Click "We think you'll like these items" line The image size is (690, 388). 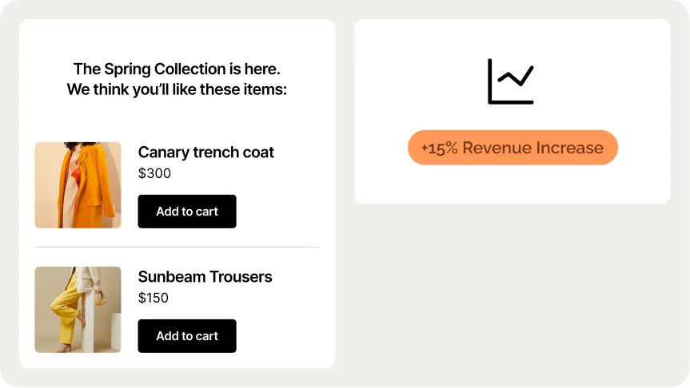coord(177,89)
